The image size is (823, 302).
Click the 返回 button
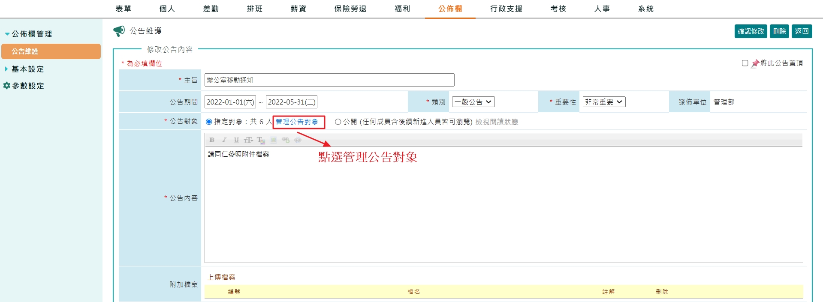point(802,31)
